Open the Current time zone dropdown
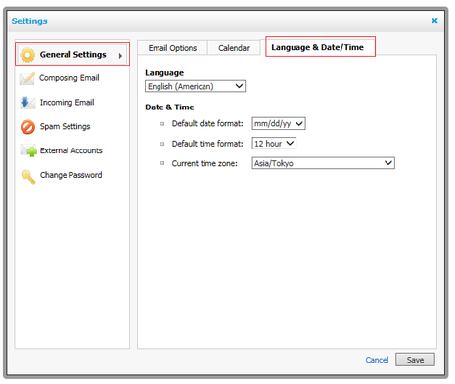 click(323, 163)
